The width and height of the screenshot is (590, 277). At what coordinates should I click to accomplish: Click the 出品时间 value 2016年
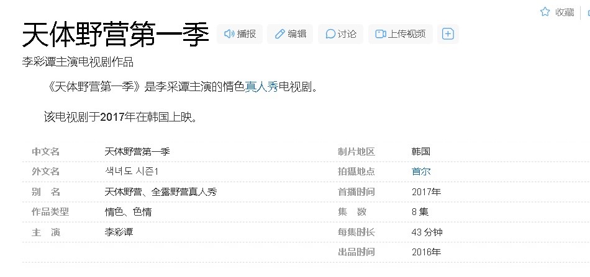pyautogui.click(x=426, y=252)
